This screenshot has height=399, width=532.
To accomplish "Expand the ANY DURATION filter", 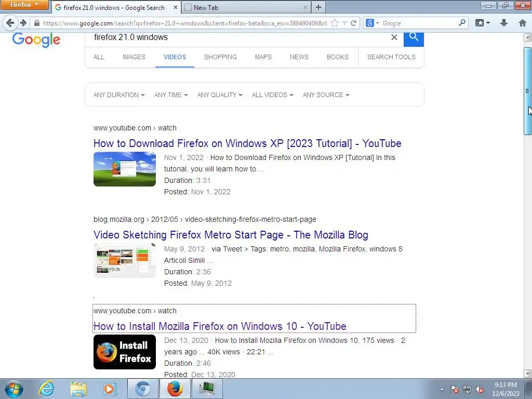I will 119,95.
